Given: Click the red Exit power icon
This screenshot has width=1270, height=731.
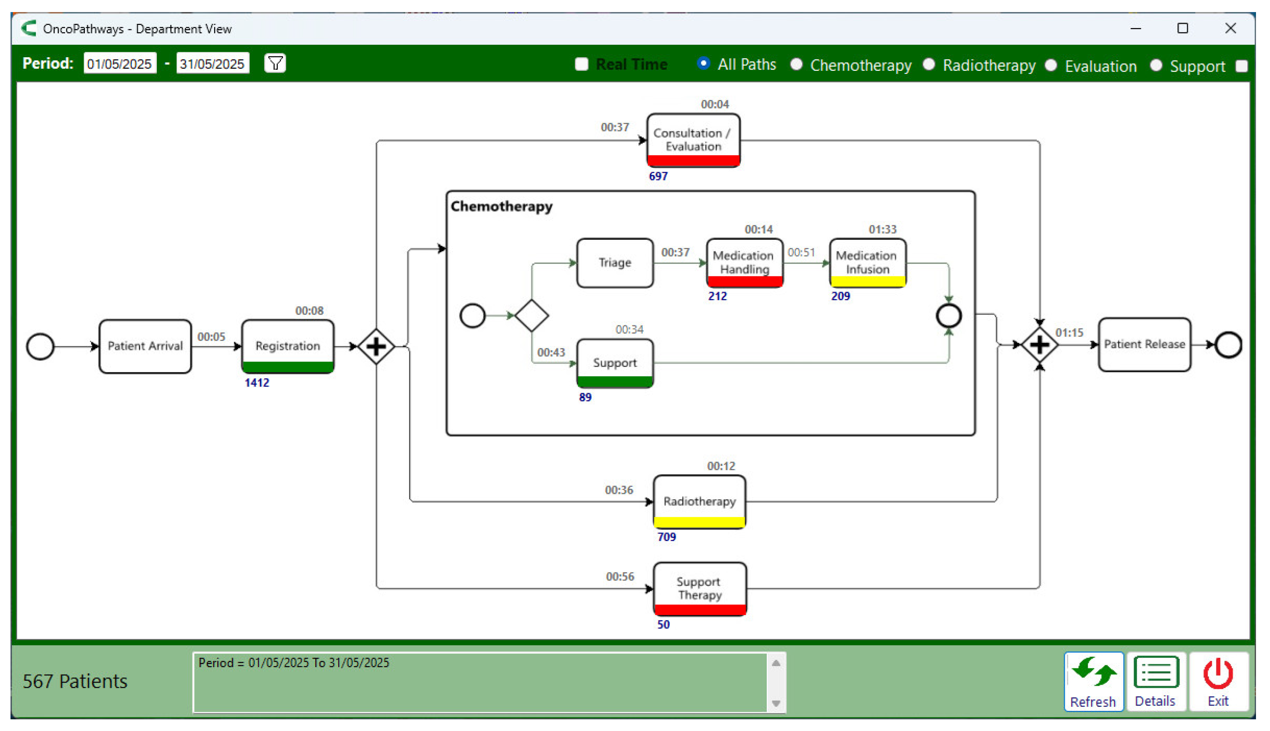Looking at the screenshot, I should point(1218,673).
